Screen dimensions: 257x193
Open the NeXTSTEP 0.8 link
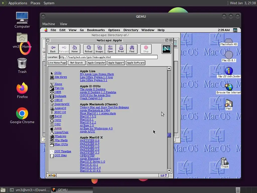point(90,140)
